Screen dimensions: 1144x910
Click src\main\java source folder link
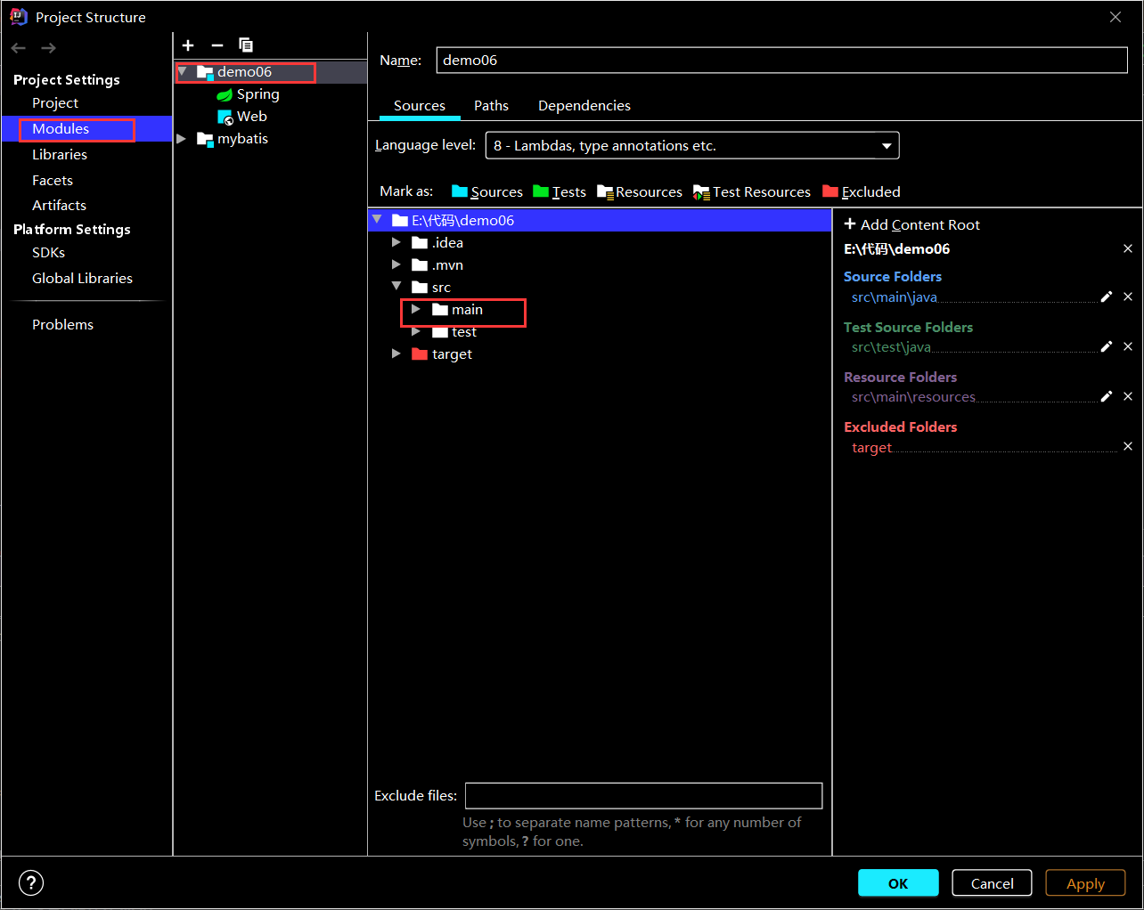tap(895, 297)
